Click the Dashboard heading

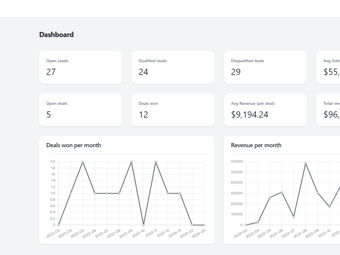[56, 34]
